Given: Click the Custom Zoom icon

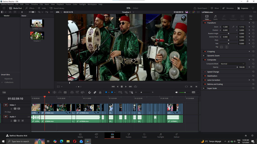Looking at the screenshot, I should pos(131,92).
